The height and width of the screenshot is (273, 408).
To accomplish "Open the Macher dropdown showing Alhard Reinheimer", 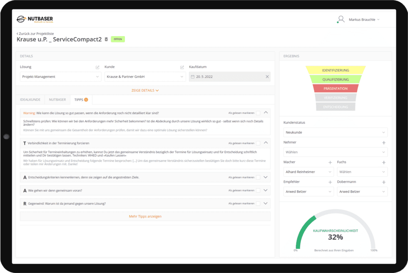I will tap(308, 172).
